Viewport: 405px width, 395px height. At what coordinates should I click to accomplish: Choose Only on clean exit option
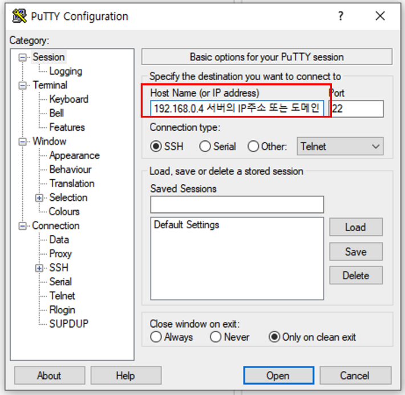[274, 337]
